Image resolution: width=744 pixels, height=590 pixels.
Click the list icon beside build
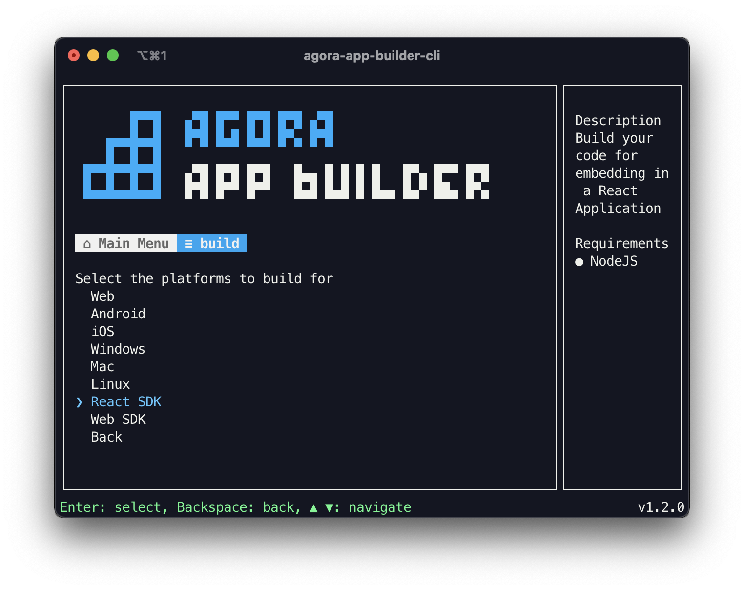pos(188,244)
